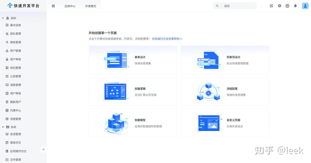This screenshot has height=163, width=311.
Task: Open the 如有疑问点击查看帮助>> link
Action: pyautogui.click(x=167, y=39)
